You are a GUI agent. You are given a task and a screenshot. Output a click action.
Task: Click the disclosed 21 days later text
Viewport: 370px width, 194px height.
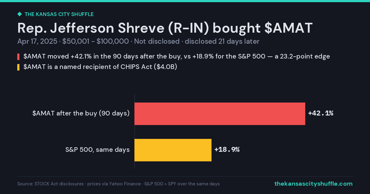(x=222, y=42)
